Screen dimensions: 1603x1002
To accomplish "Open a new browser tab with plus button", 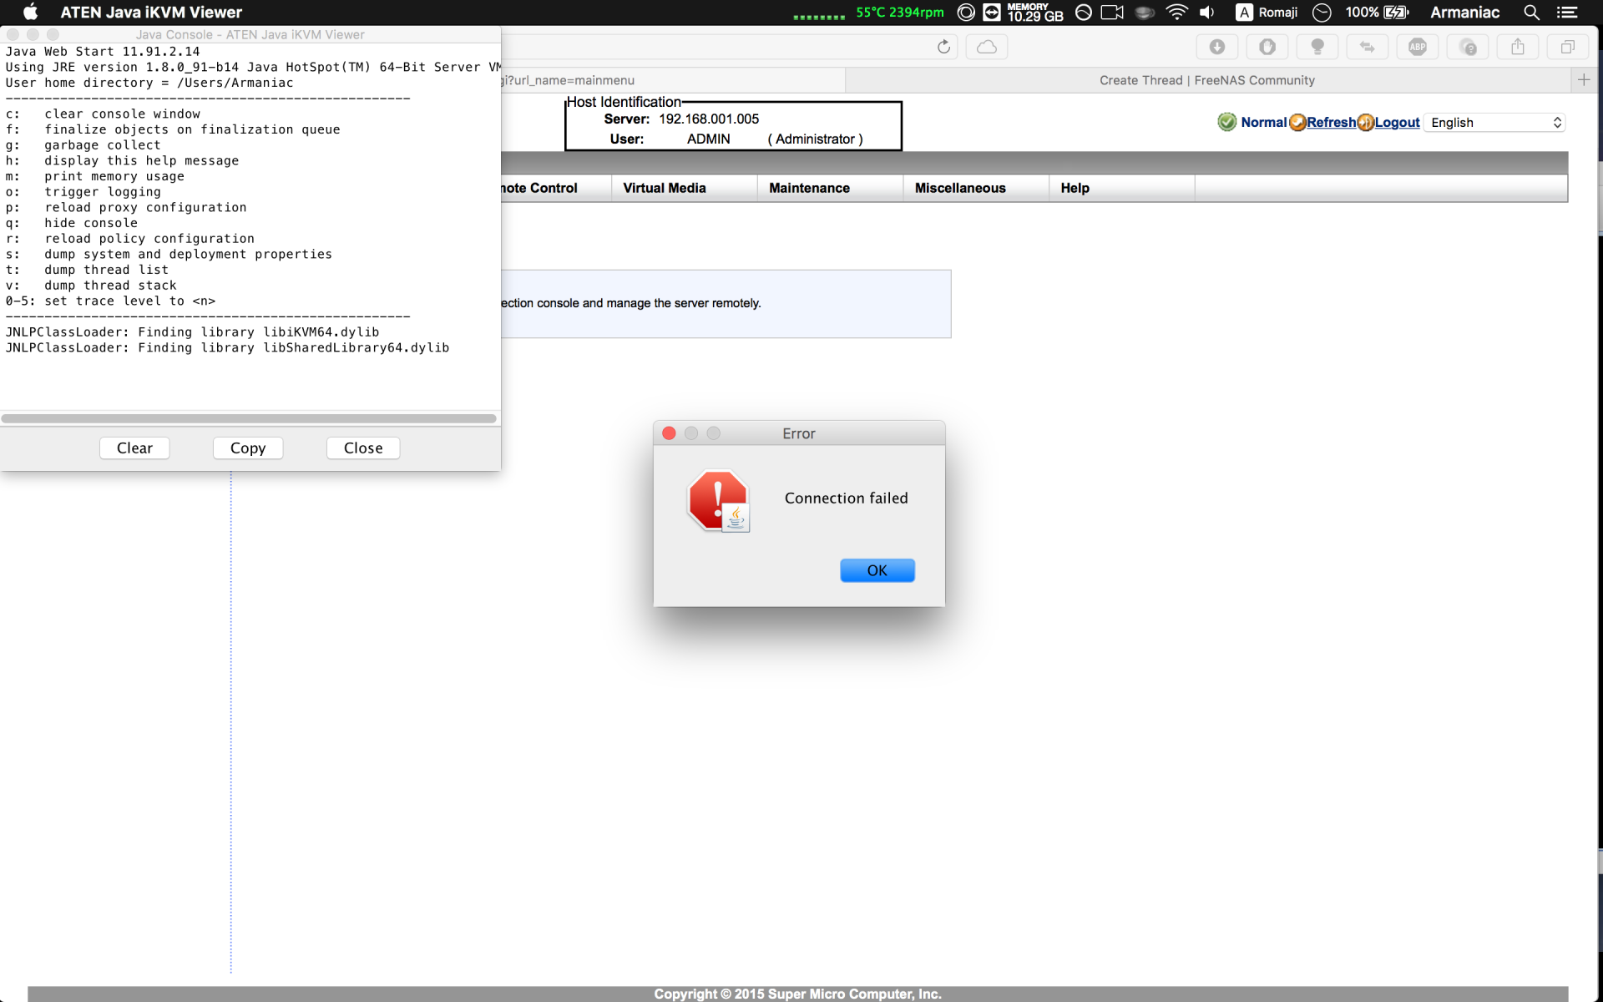I will pos(1584,80).
